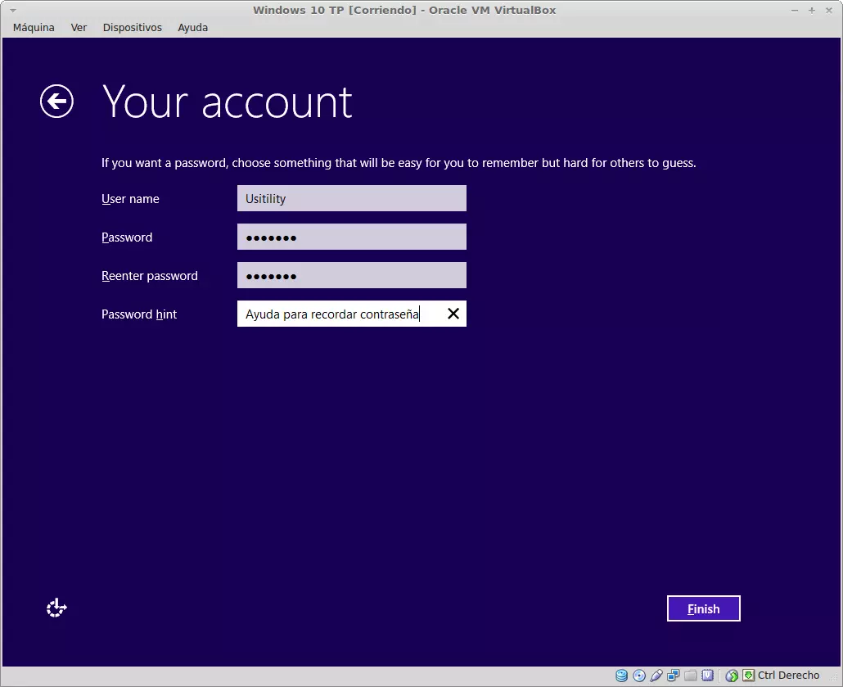
Task: Open the Dispositivos menu
Action: (x=133, y=27)
